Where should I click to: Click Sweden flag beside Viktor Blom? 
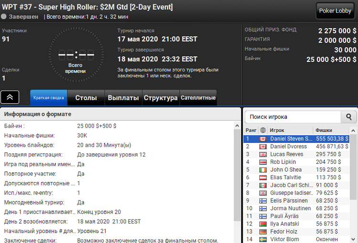[263, 240]
